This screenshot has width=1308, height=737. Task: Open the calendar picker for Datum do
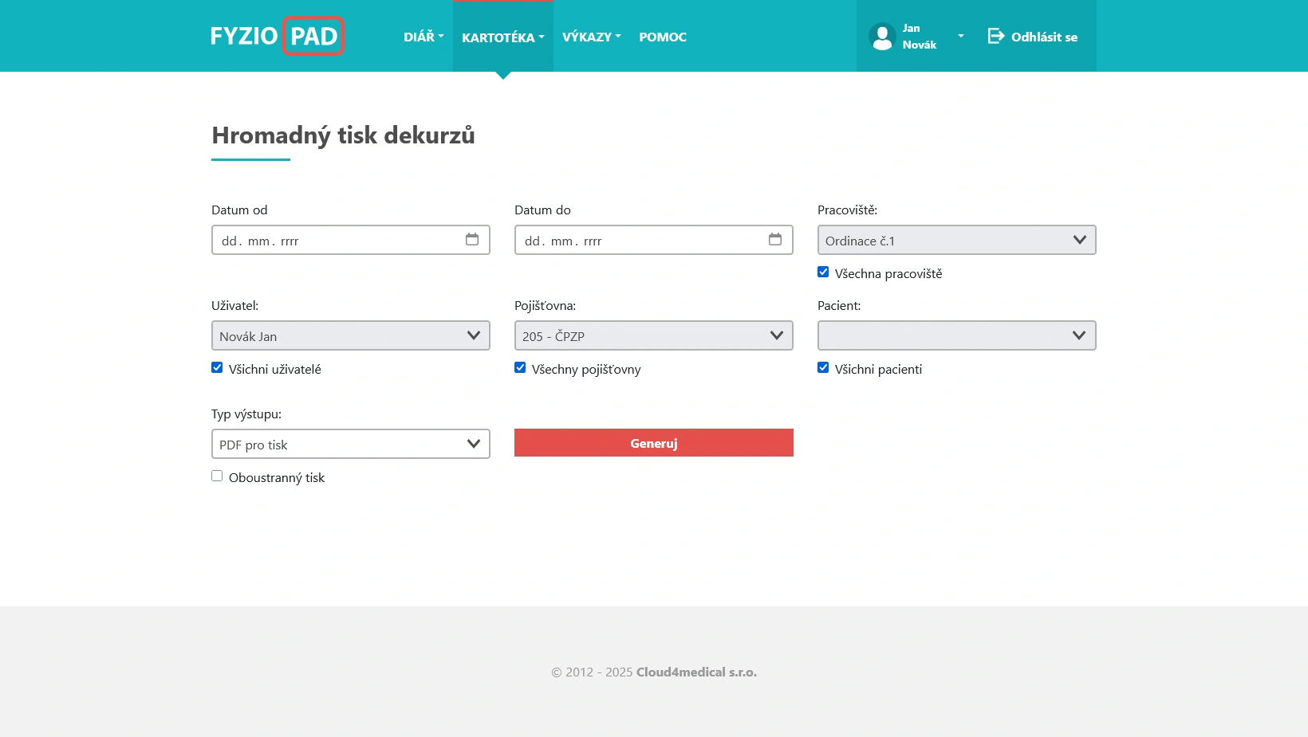775,239
